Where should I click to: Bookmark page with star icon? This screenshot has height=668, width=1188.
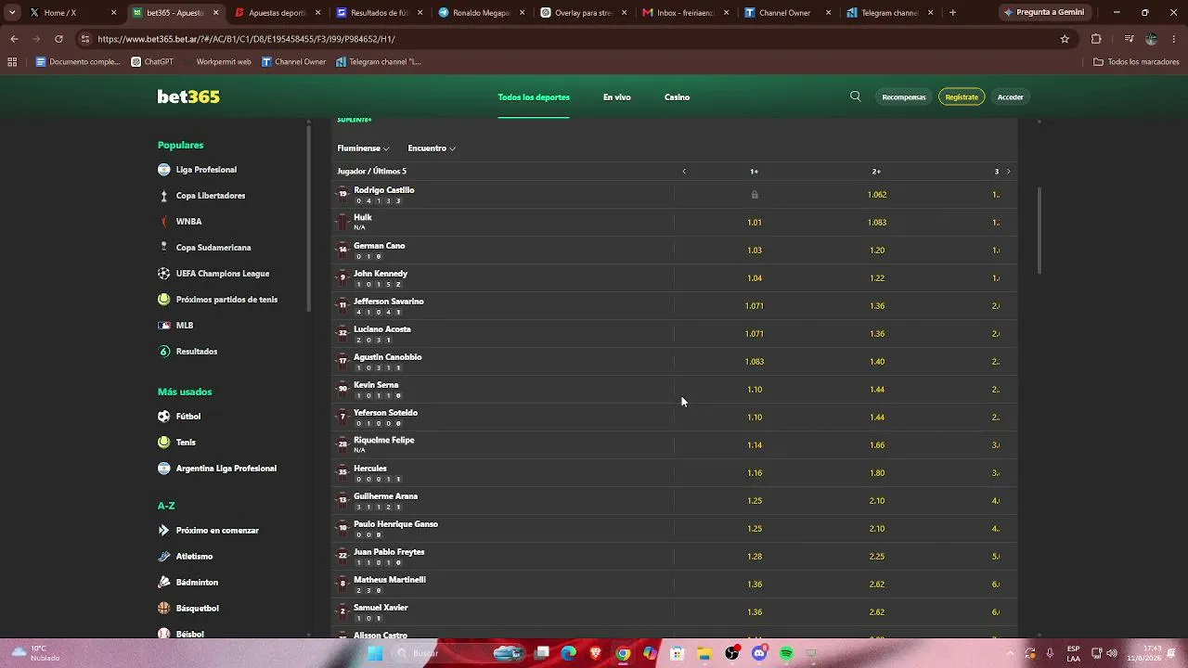click(1065, 39)
